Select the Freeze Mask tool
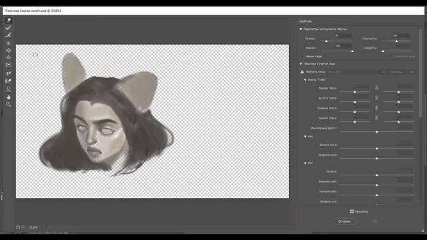This screenshot has width=427, height=240. pyautogui.click(x=9, y=73)
